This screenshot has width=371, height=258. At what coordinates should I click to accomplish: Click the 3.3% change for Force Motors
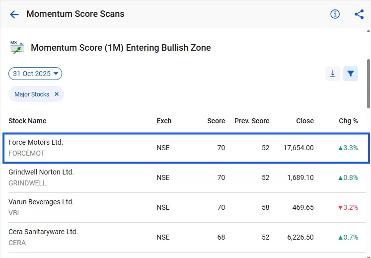348,148
